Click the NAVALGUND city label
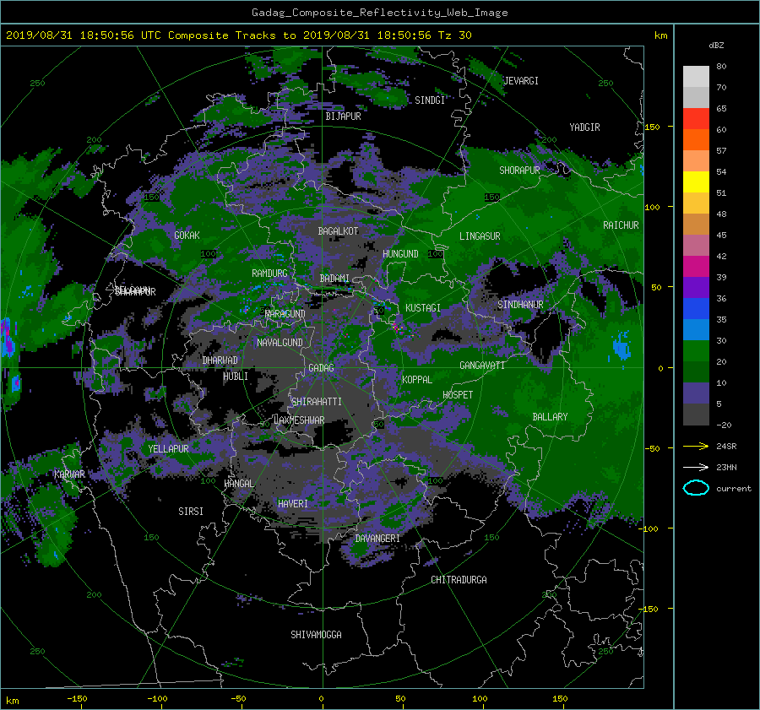The height and width of the screenshot is (710, 760). click(280, 343)
